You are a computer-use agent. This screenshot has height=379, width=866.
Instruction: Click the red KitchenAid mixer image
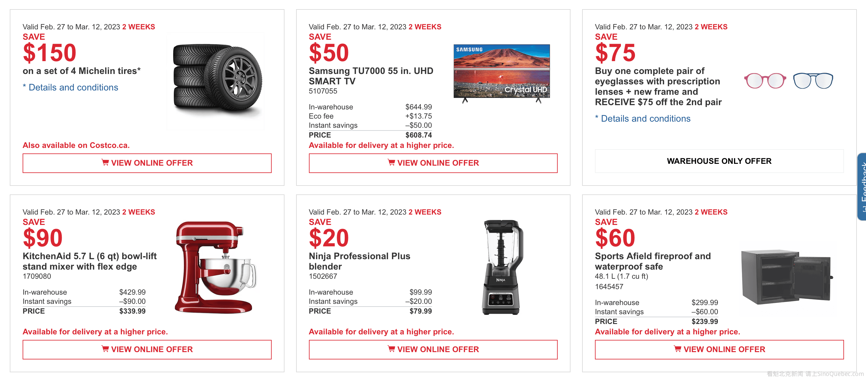pos(215,267)
